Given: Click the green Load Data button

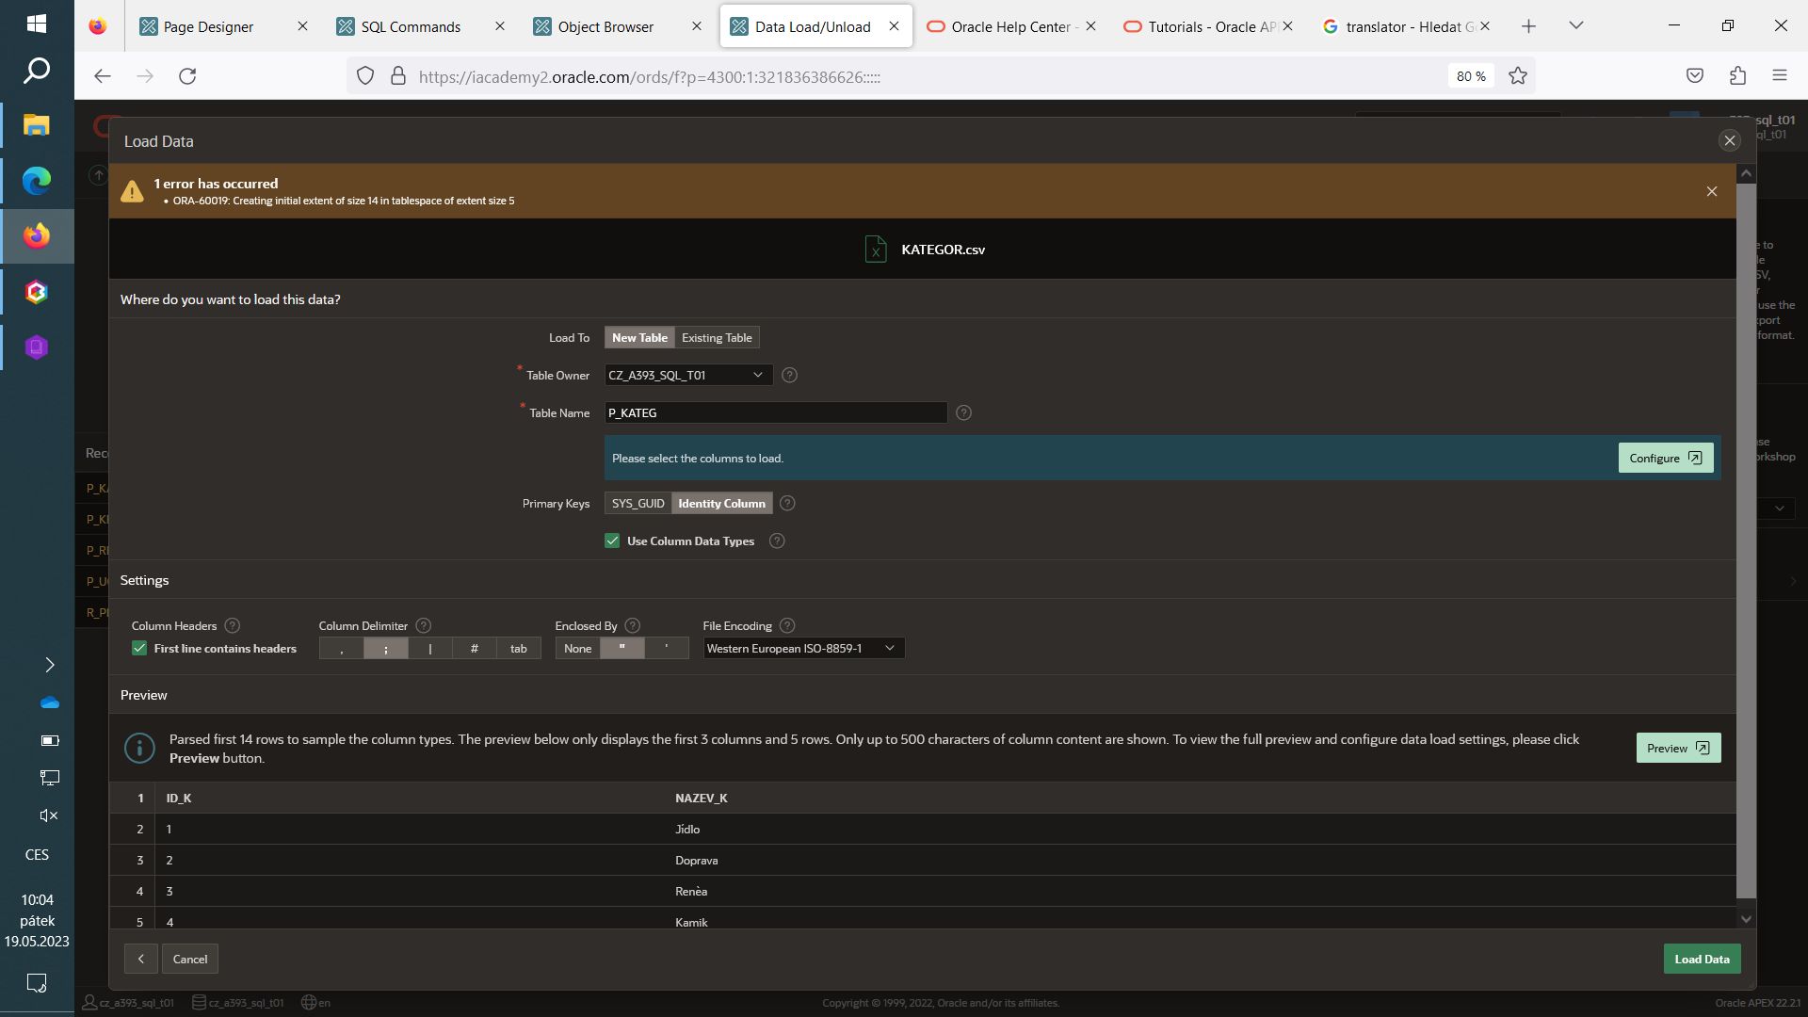Looking at the screenshot, I should tap(1701, 959).
